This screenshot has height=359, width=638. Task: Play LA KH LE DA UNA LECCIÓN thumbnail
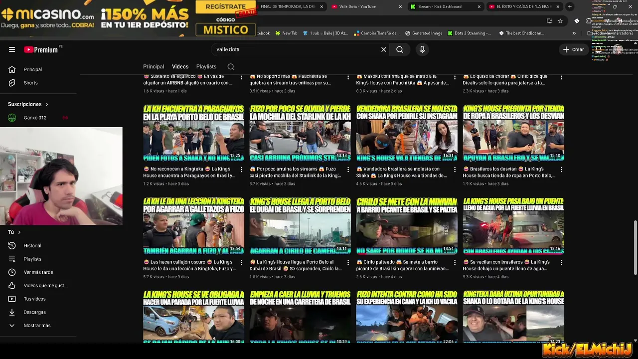(x=194, y=226)
